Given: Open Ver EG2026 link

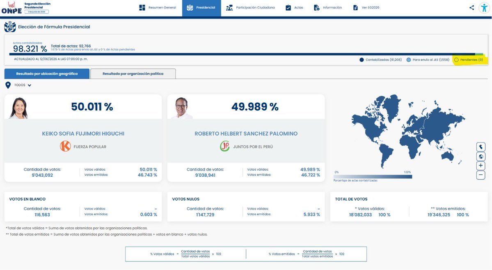Looking at the screenshot, I should click(x=366, y=7).
